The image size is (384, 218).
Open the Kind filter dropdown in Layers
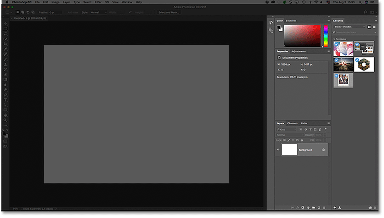coord(286,129)
